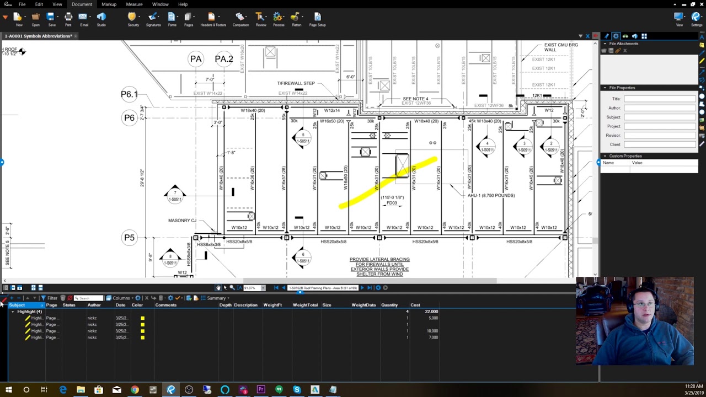Open Page Setup
Screen dimensions: 706x397
coord(317,19)
